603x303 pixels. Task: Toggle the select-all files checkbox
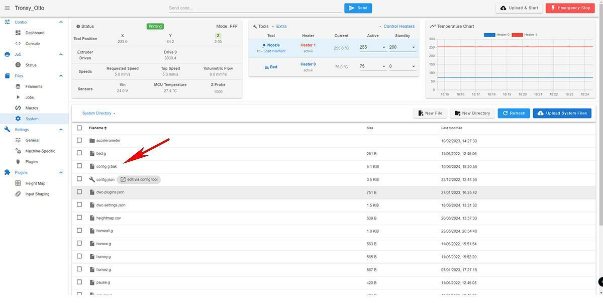coord(79,128)
